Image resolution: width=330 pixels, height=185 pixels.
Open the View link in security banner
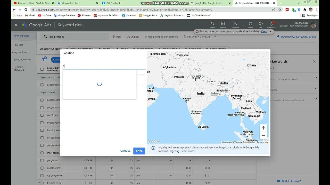264,31
